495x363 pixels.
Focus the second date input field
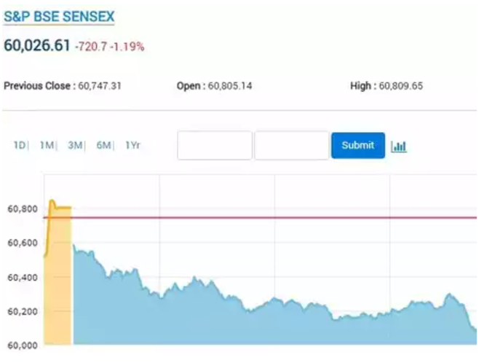292,146
